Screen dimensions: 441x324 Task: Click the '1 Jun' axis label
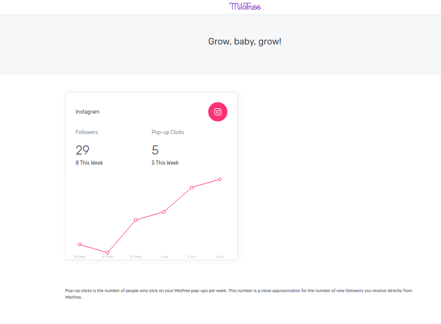coord(164,257)
